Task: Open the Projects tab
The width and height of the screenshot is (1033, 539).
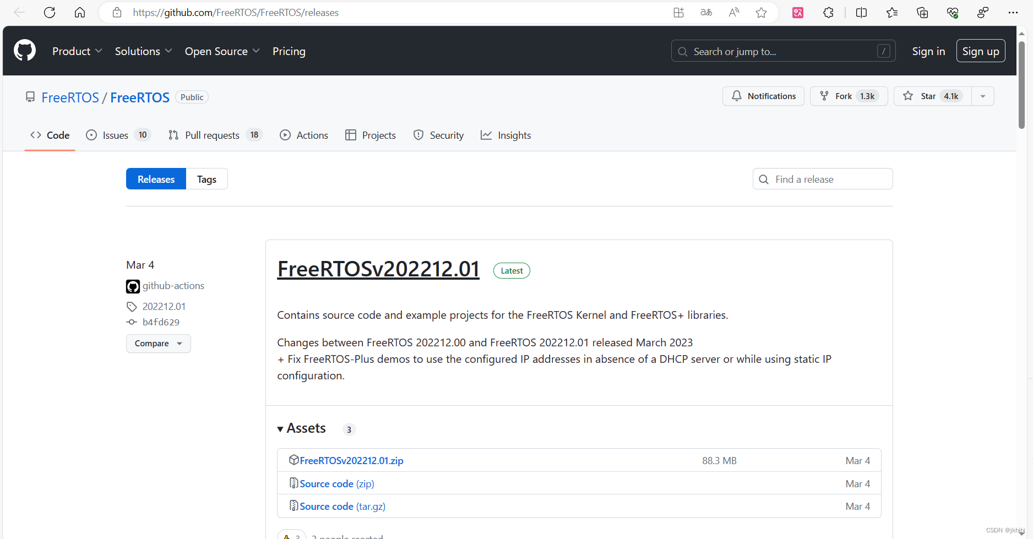Action: click(371, 135)
